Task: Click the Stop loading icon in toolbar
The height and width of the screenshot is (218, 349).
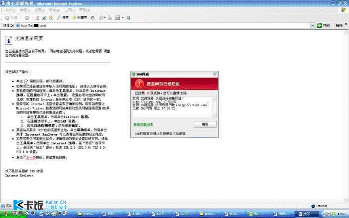Action: [37, 18]
